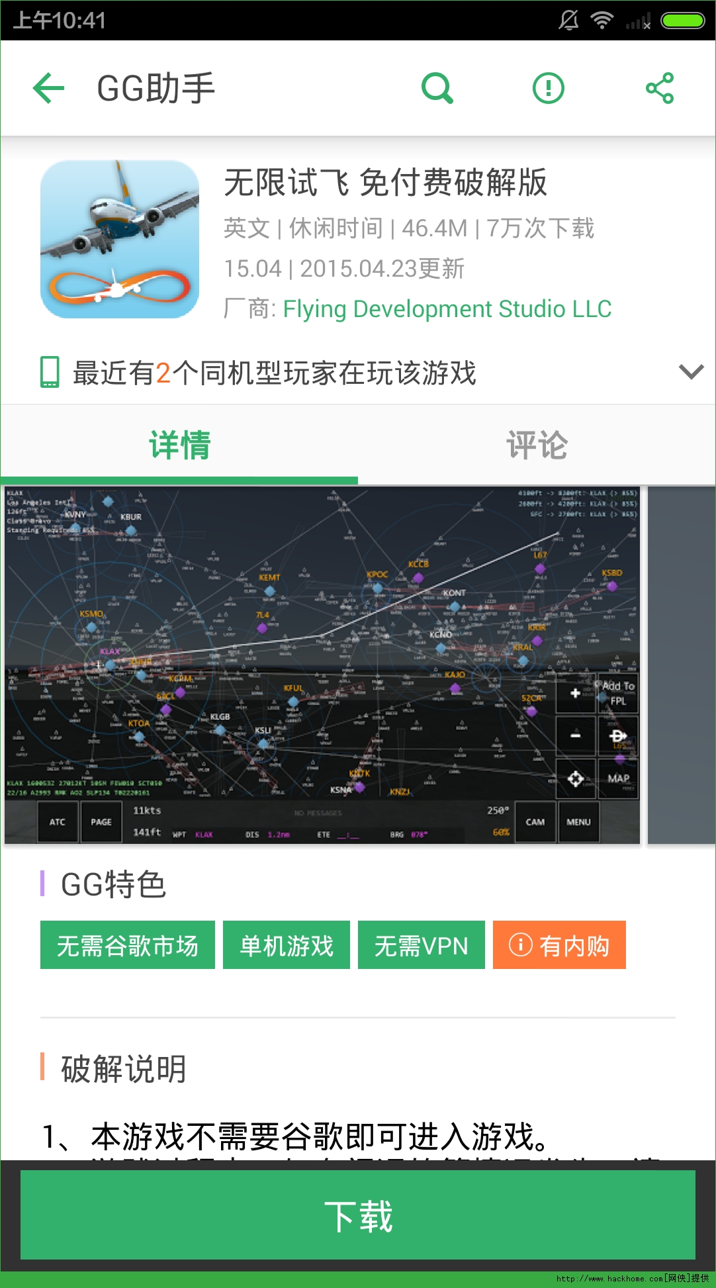This screenshot has width=716, height=1288.
Task: Open the flight map screenshot
Action: 322,665
